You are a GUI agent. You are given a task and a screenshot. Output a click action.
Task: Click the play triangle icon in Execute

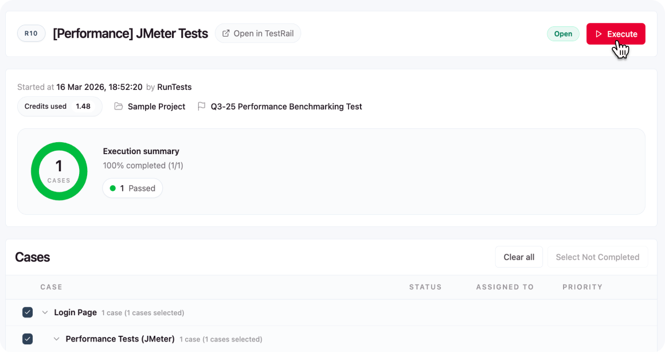coord(598,34)
